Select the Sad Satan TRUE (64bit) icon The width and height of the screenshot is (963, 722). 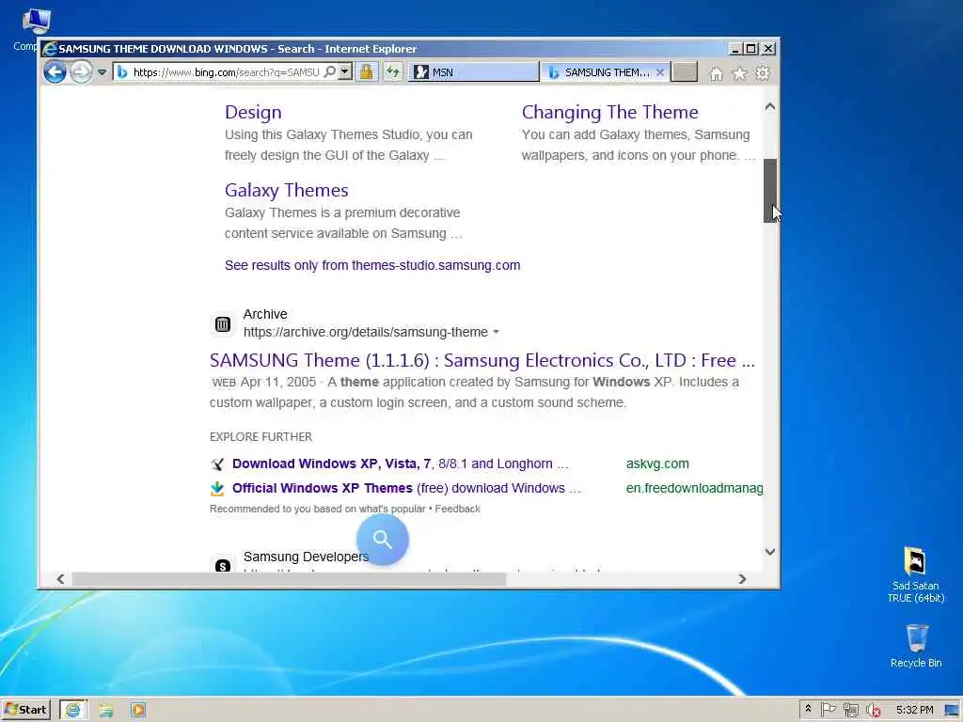915,574
